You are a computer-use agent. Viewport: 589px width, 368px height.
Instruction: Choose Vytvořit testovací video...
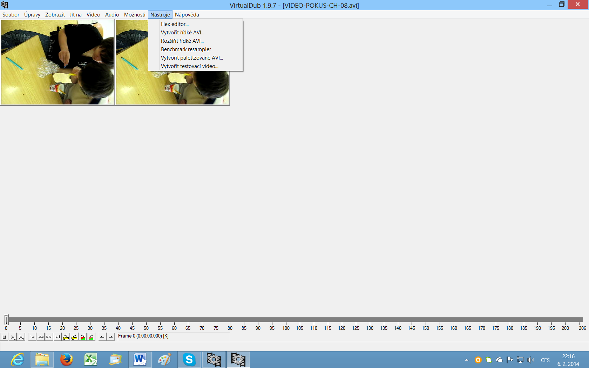point(196,66)
